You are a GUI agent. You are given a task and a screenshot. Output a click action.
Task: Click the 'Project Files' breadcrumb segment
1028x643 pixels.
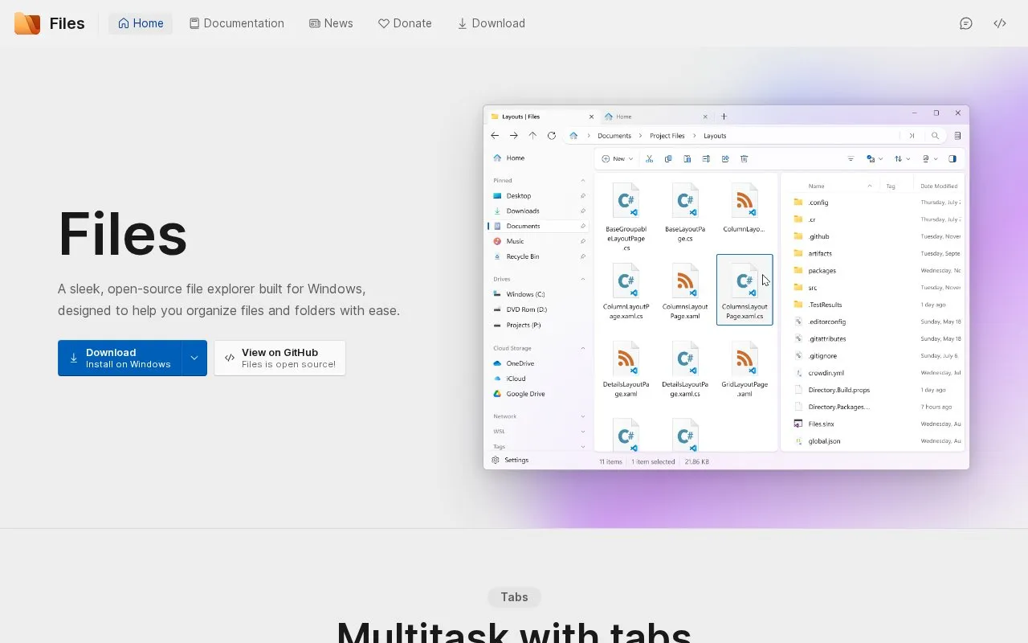tap(667, 136)
